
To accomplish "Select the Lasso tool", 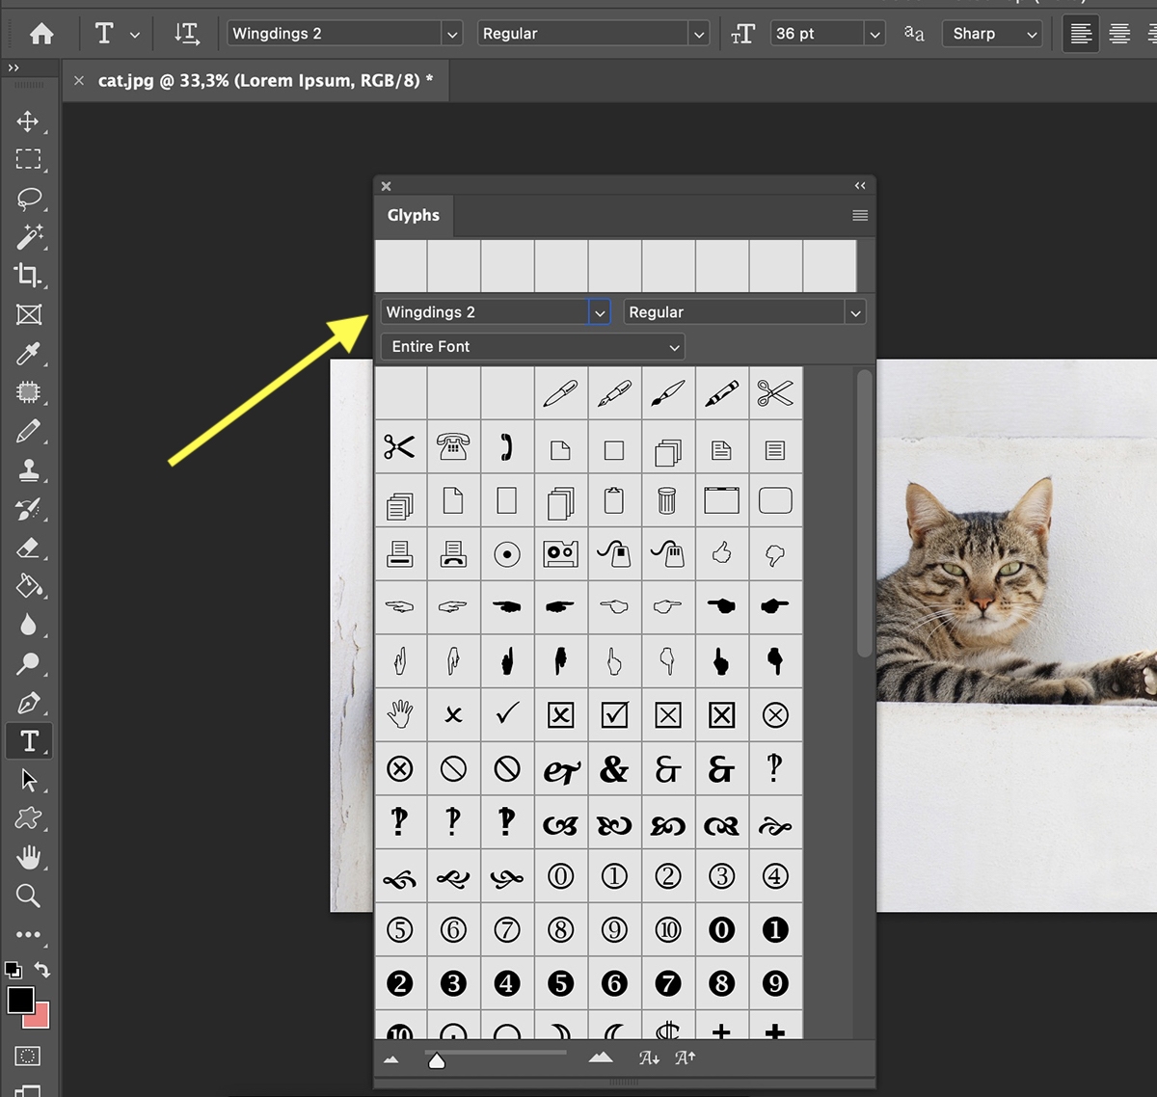I will click(28, 199).
